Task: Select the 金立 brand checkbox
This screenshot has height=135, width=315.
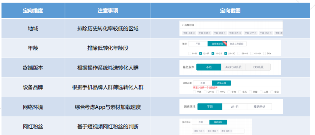Action: coord(271,92)
